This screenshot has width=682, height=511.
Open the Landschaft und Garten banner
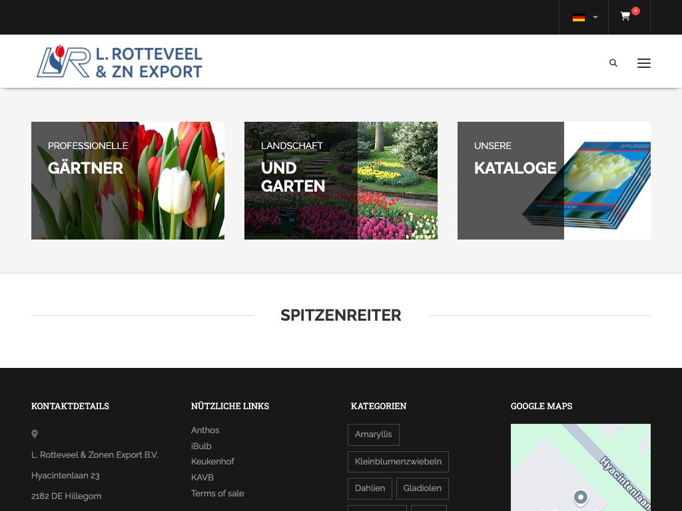point(341,180)
